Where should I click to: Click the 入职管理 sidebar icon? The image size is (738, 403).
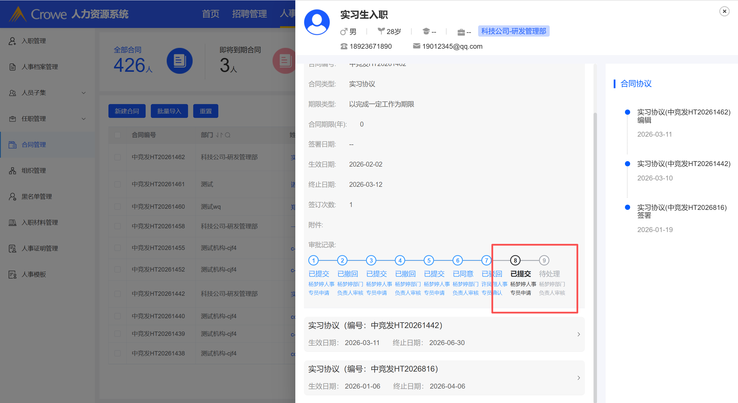pyautogui.click(x=12, y=41)
